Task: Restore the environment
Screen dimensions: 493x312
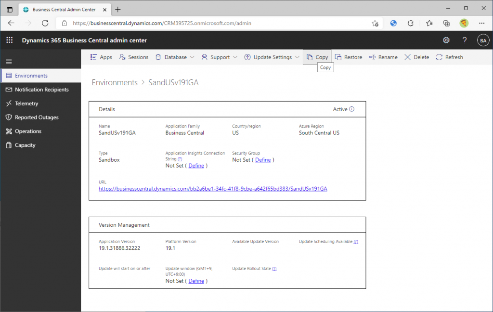Action: point(349,57)
